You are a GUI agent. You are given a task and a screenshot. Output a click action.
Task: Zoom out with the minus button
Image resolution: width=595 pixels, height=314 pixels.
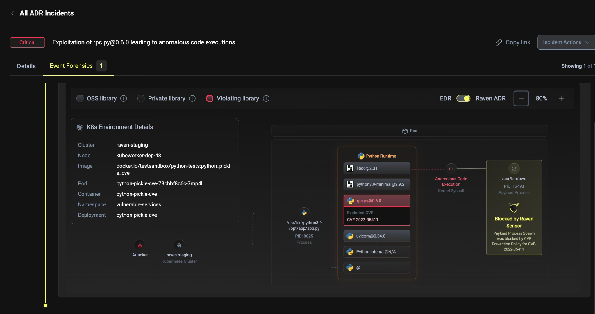(x=521, y=99)
